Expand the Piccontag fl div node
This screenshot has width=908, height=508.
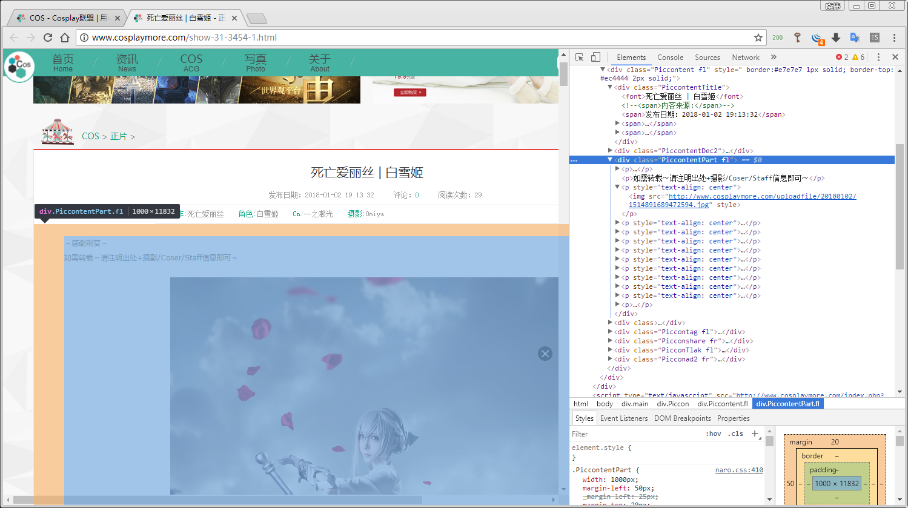point(610,332)
